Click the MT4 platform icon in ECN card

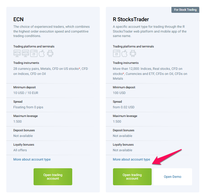(17, 53)
